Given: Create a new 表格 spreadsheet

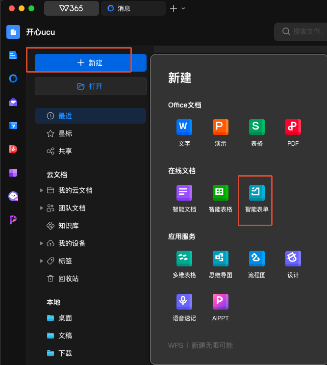Looking at the screenshot, I should click(x=257, y=132).
